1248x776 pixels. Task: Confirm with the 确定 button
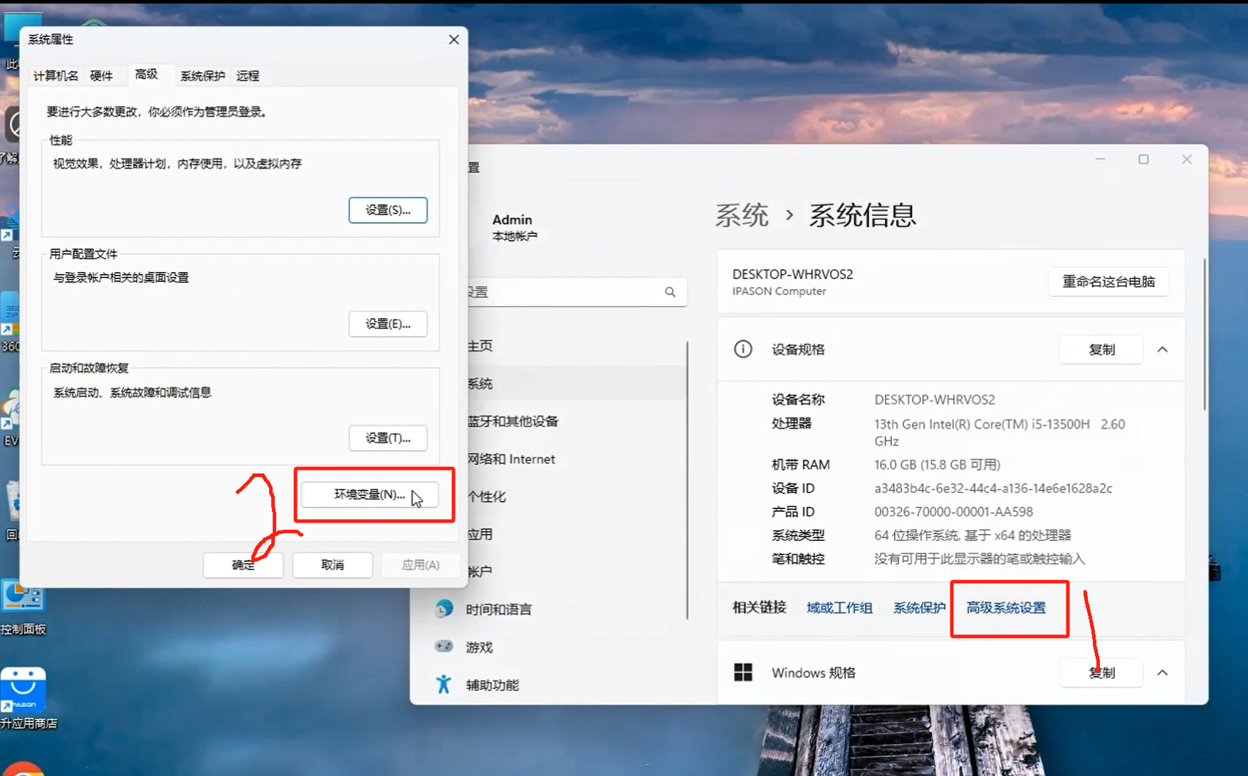coord(243,565)
